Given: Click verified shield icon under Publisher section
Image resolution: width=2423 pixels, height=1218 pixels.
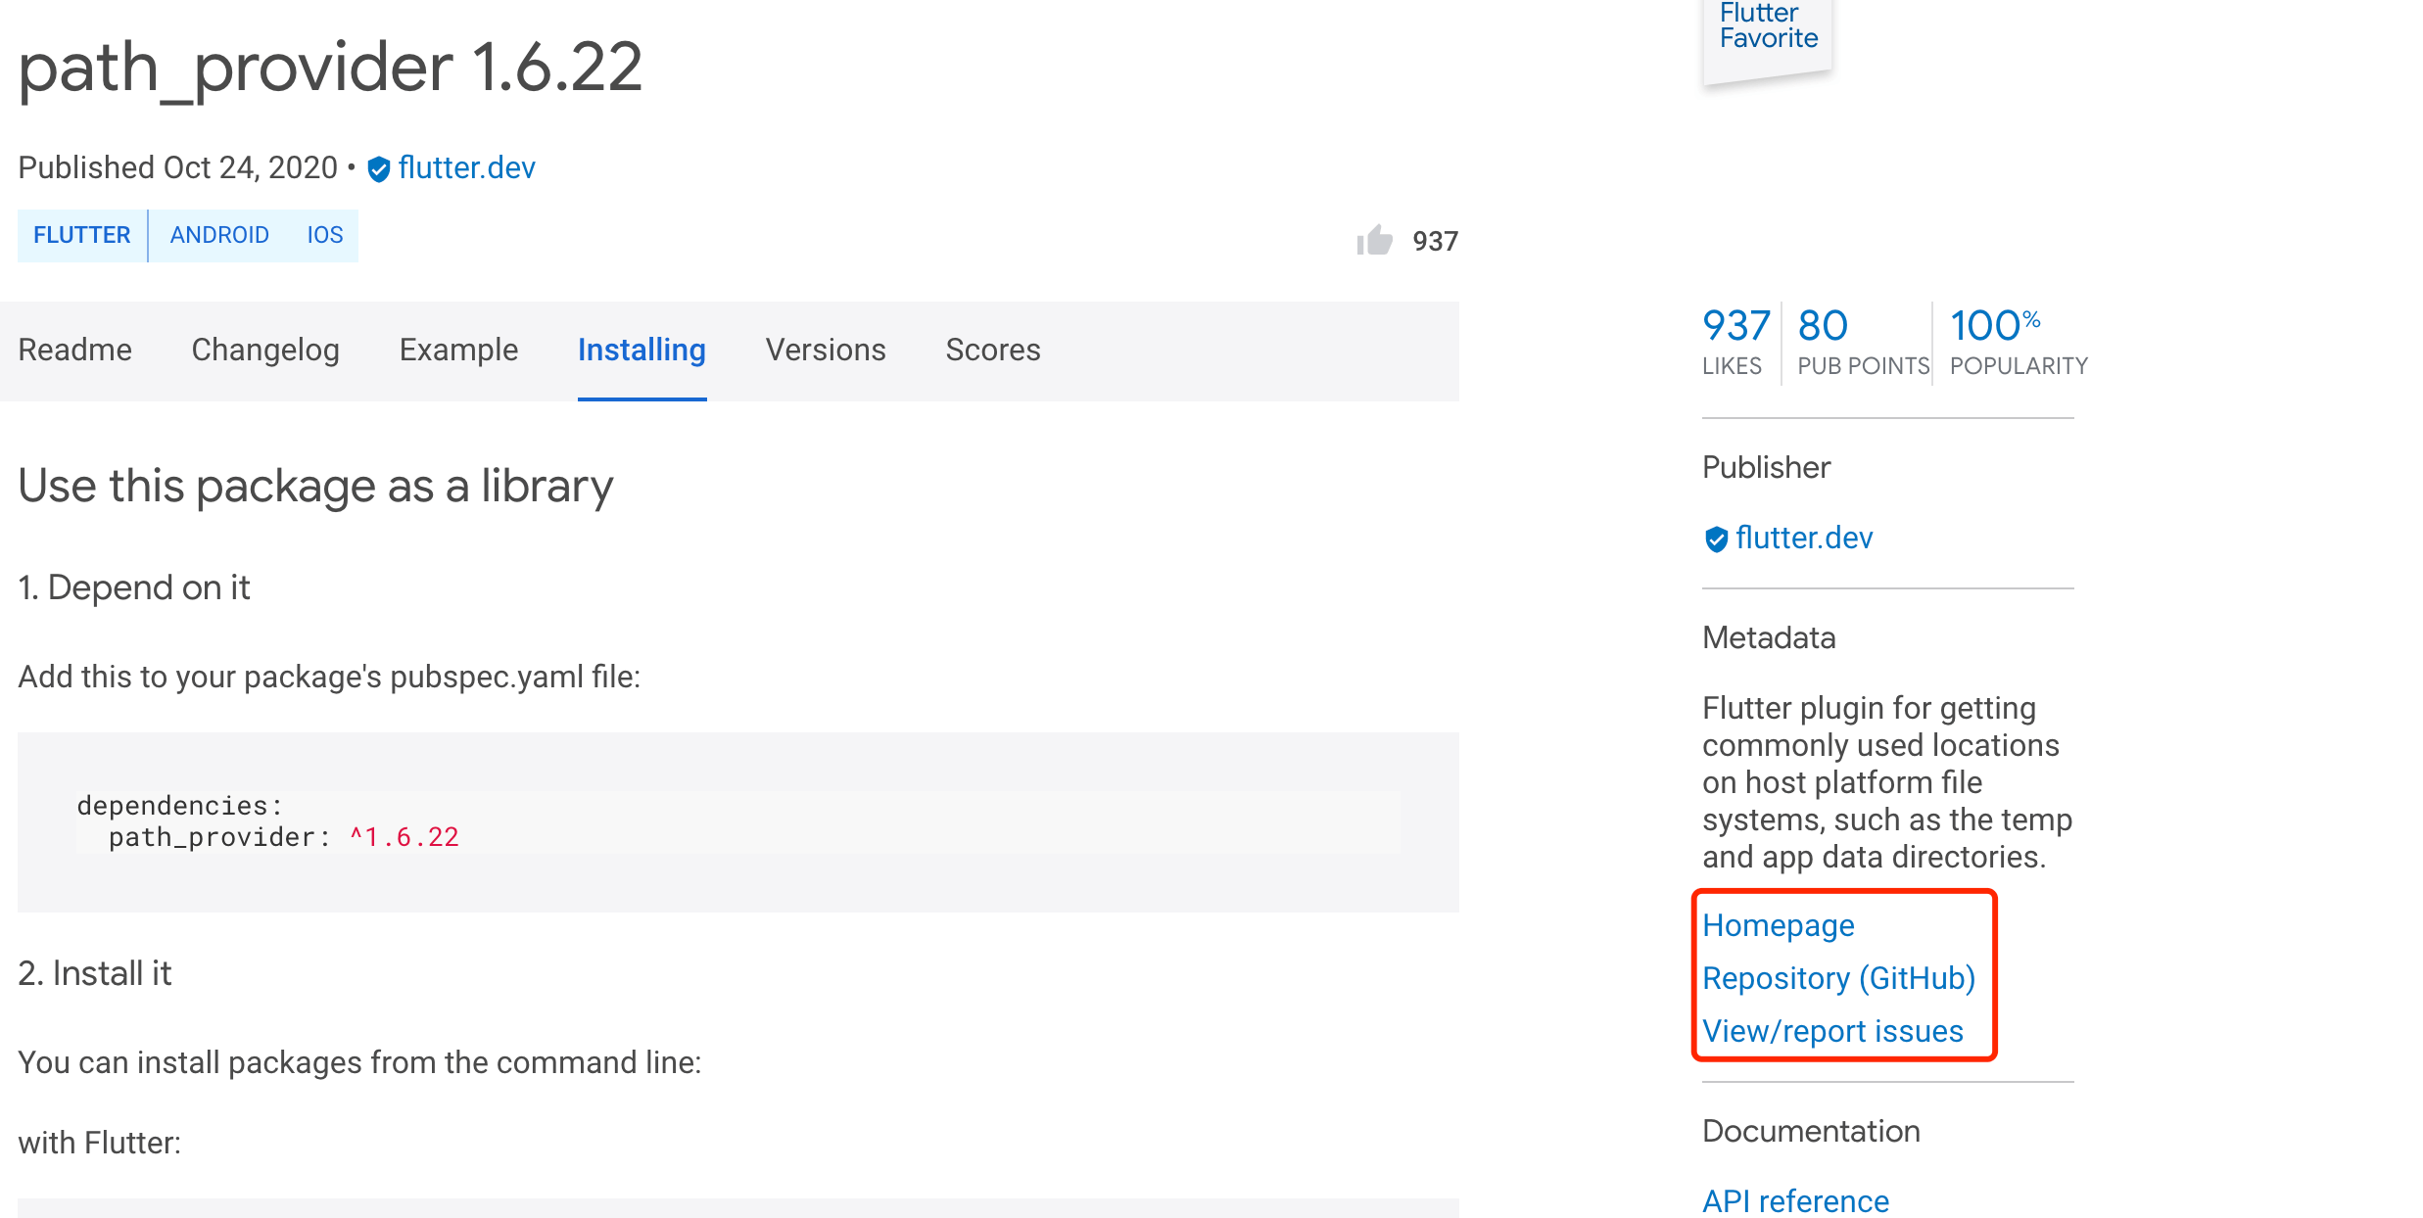Looking at the screenshot, I should click(1716, 539).
